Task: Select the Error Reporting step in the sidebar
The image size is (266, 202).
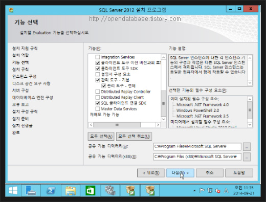Action: pos(20,104)
